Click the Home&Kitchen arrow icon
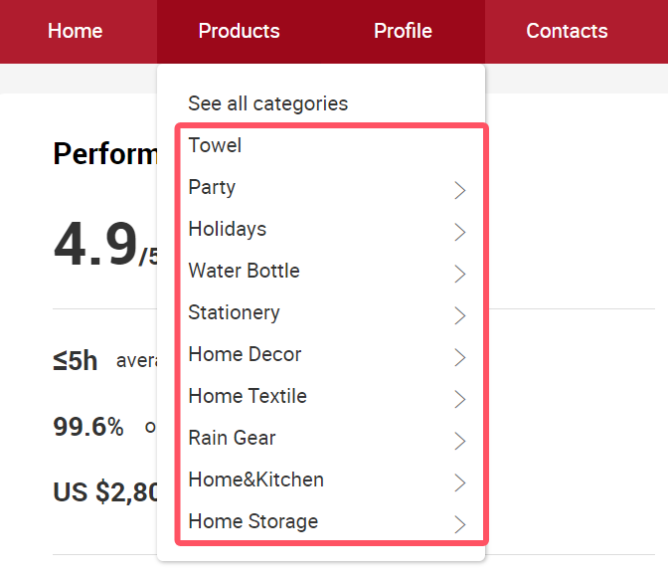Viewport: 668px width, 576px height. 459,482
